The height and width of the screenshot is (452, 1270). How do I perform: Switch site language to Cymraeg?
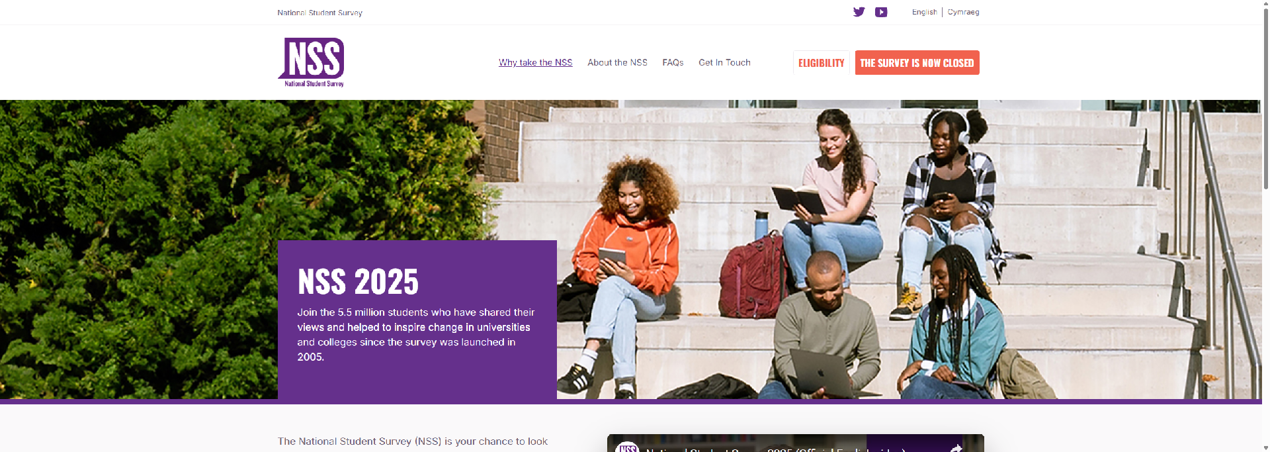(963, 12)
